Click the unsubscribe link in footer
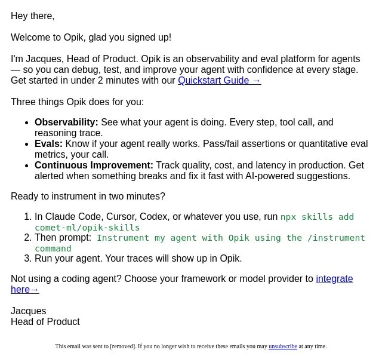The width and height of the screenshot is (382, 359). pos(282,346)
